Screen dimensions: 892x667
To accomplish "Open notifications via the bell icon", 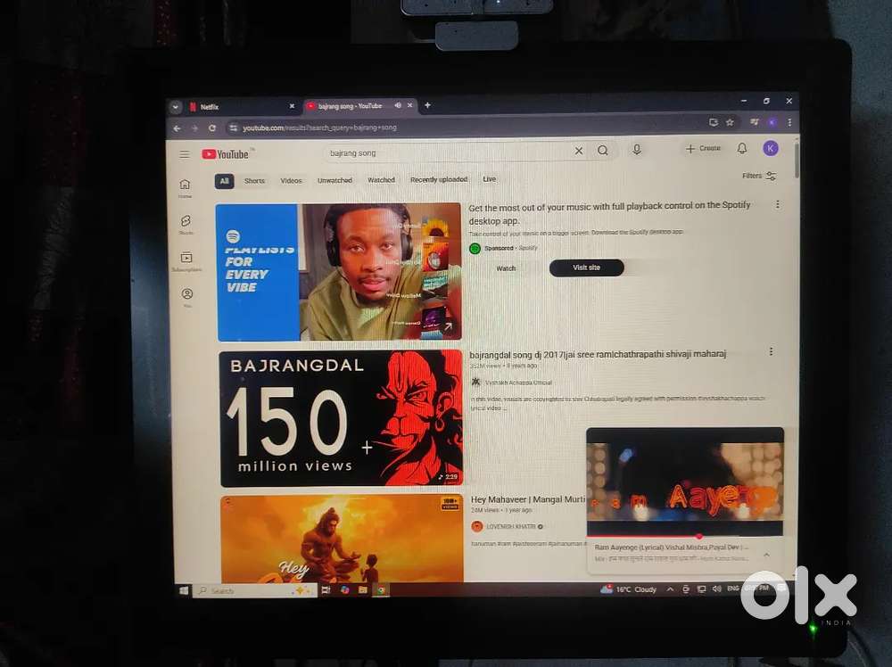I will 742,148.
